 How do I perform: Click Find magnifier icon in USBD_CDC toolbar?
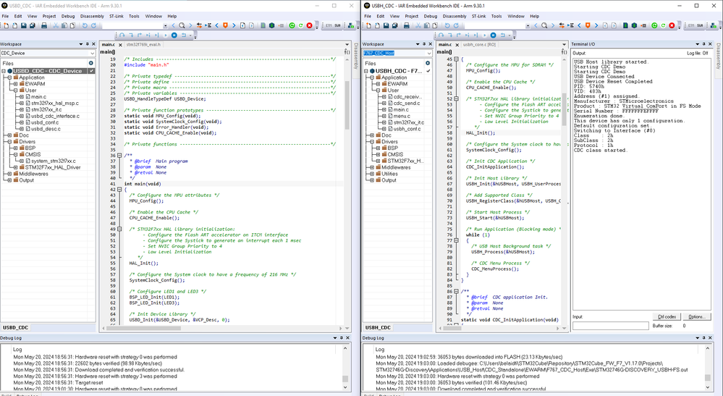click(182, 25)
